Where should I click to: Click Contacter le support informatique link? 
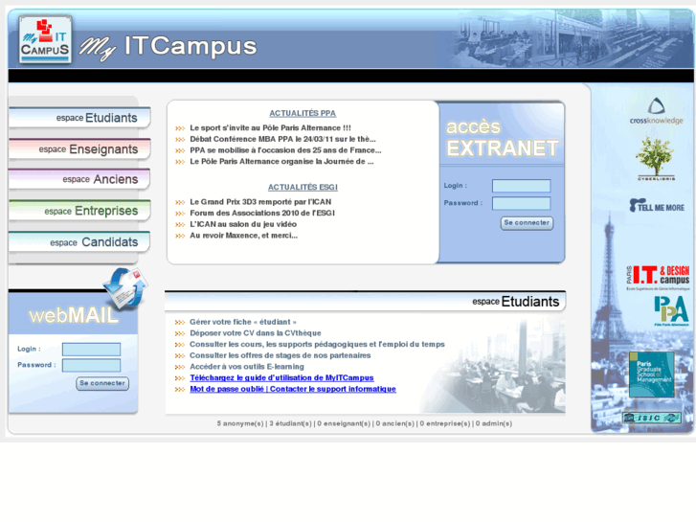coord(333,389)
